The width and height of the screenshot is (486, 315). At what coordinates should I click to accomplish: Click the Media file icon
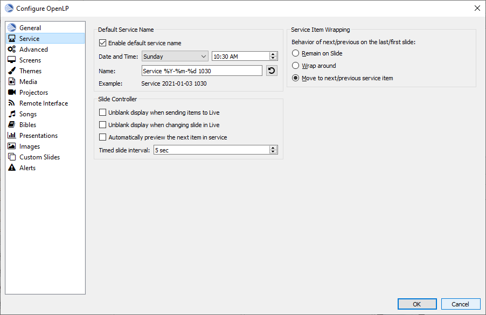(x=12, y=81)
